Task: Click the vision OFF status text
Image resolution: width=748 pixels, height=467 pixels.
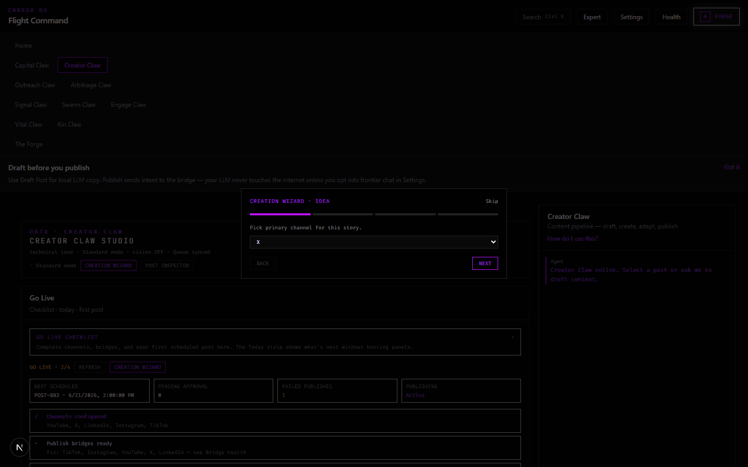Action: [148, 252]
